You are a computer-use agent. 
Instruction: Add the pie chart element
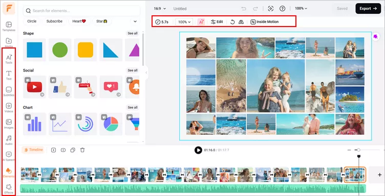(111, 124)
